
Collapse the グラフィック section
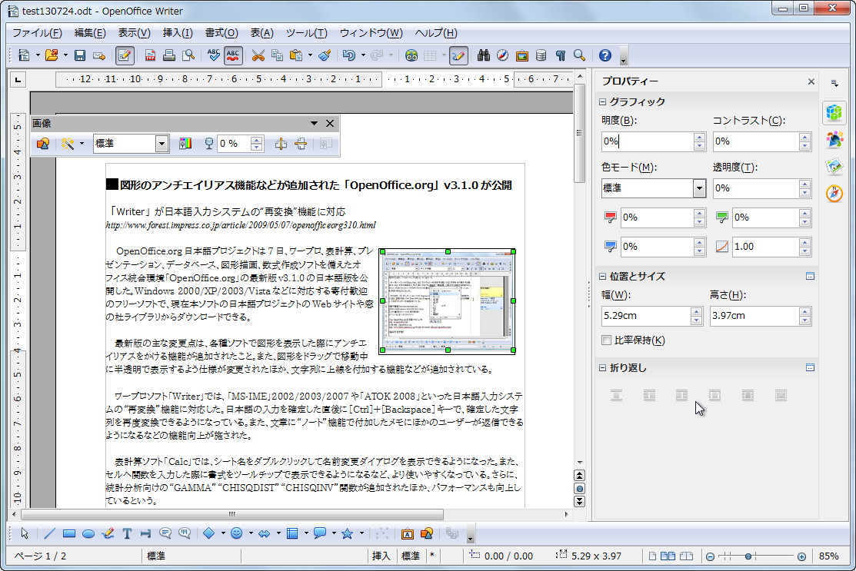(x=603, y=102)
